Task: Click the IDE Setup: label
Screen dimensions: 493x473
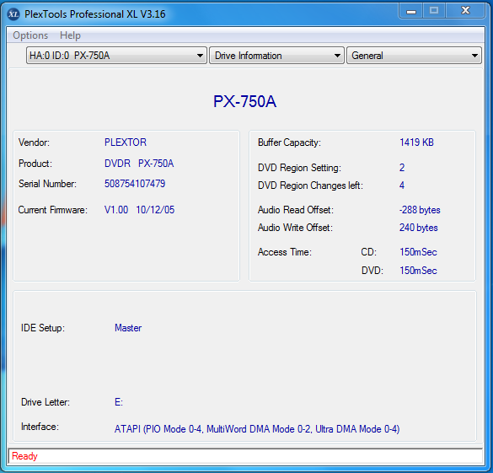Action: [43, 328]
